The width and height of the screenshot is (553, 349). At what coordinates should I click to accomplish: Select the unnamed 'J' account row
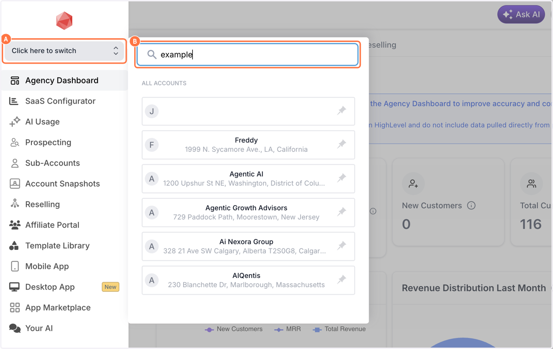click(248, 111)
